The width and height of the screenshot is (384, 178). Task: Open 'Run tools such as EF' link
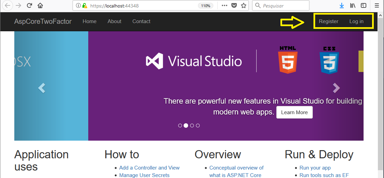324,175
